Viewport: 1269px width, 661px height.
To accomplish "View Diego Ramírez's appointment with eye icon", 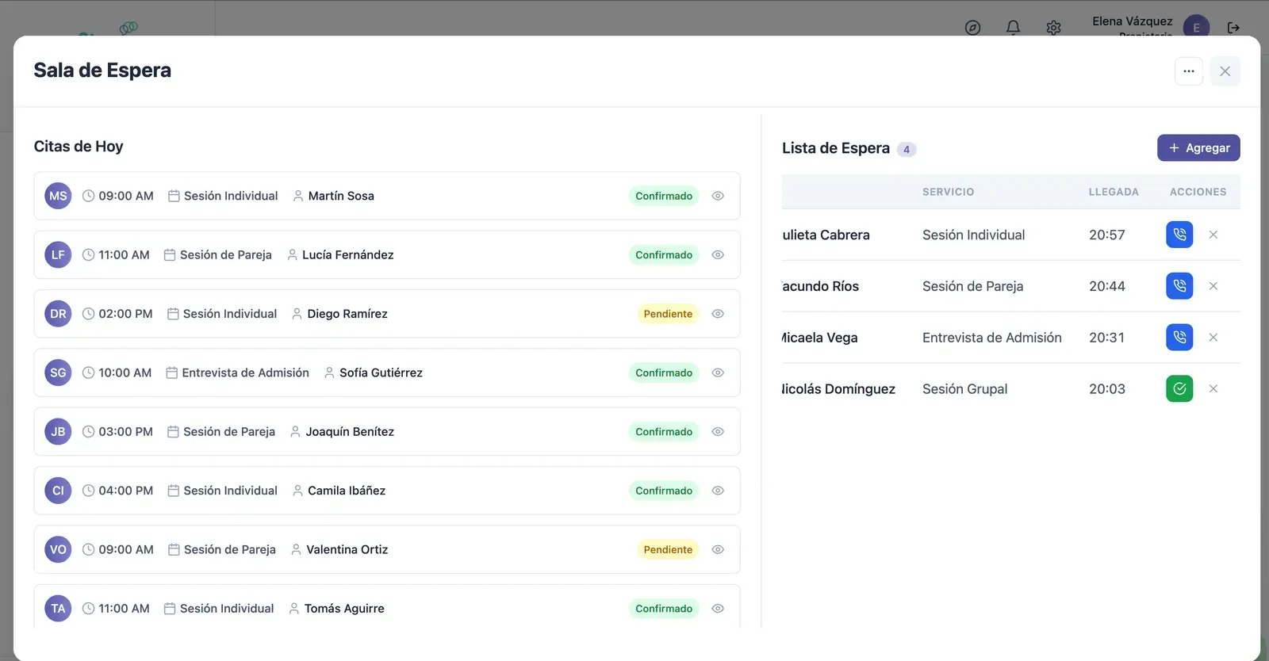I will (718, 314).
